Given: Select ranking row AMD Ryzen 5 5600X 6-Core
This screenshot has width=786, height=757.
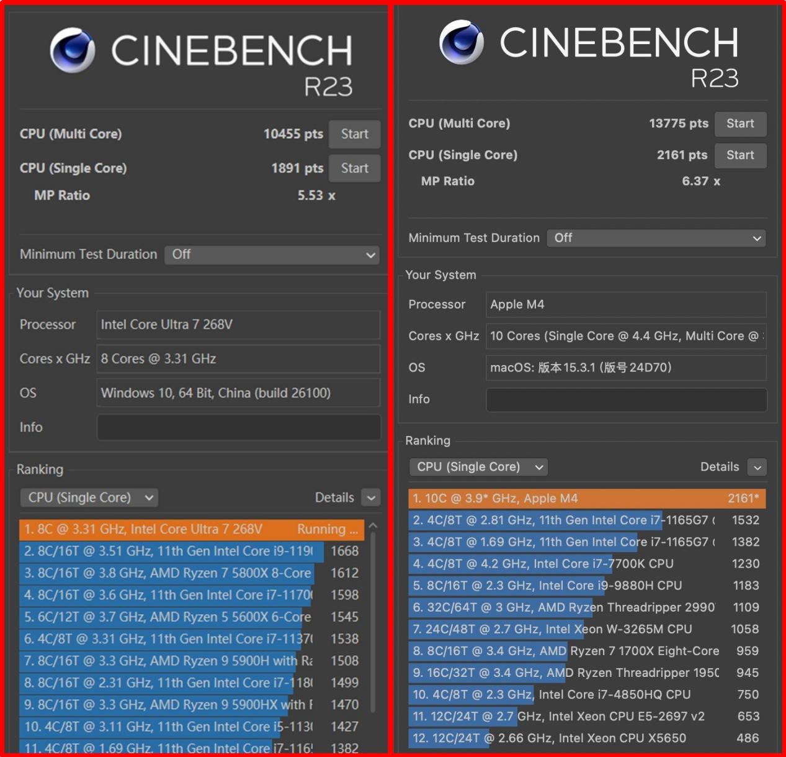Looking at the screenshot, I should pos(192,617).
